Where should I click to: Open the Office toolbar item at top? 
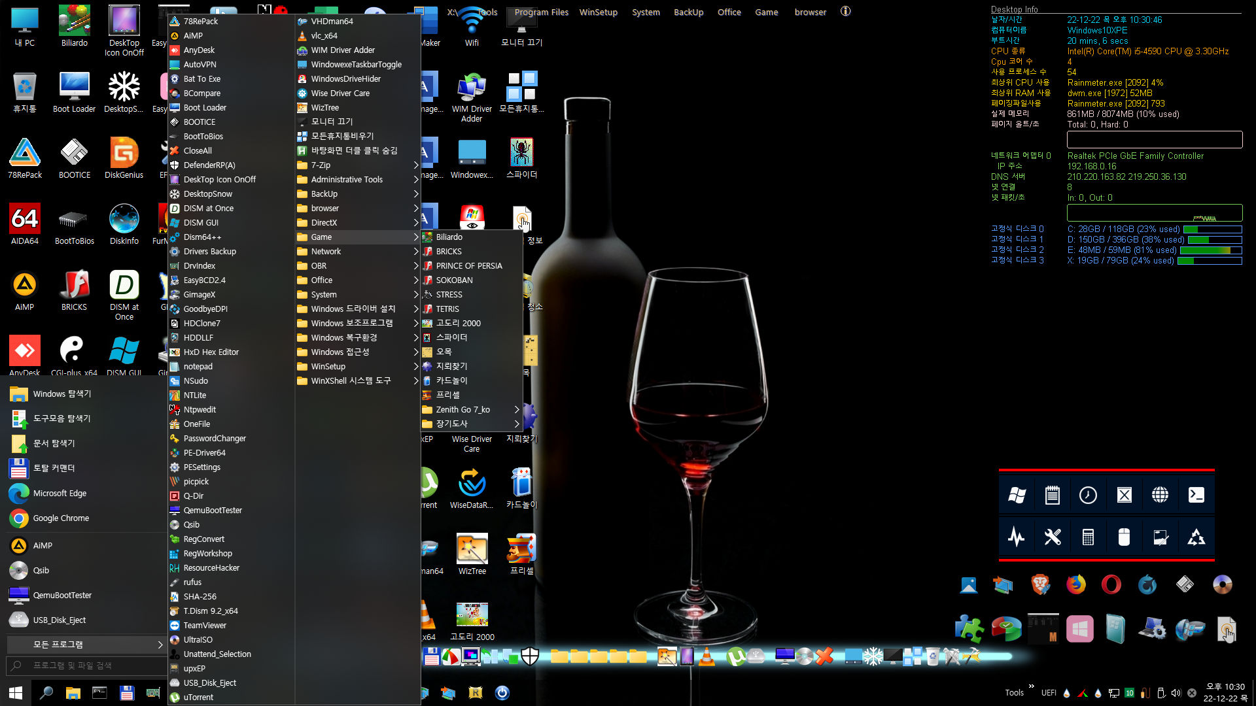coord(729,12)
